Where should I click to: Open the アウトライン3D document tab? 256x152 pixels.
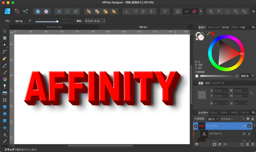tap(54, 27)
